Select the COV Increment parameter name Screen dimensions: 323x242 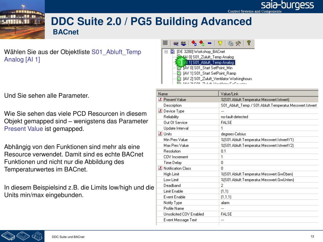pos(176,157)
